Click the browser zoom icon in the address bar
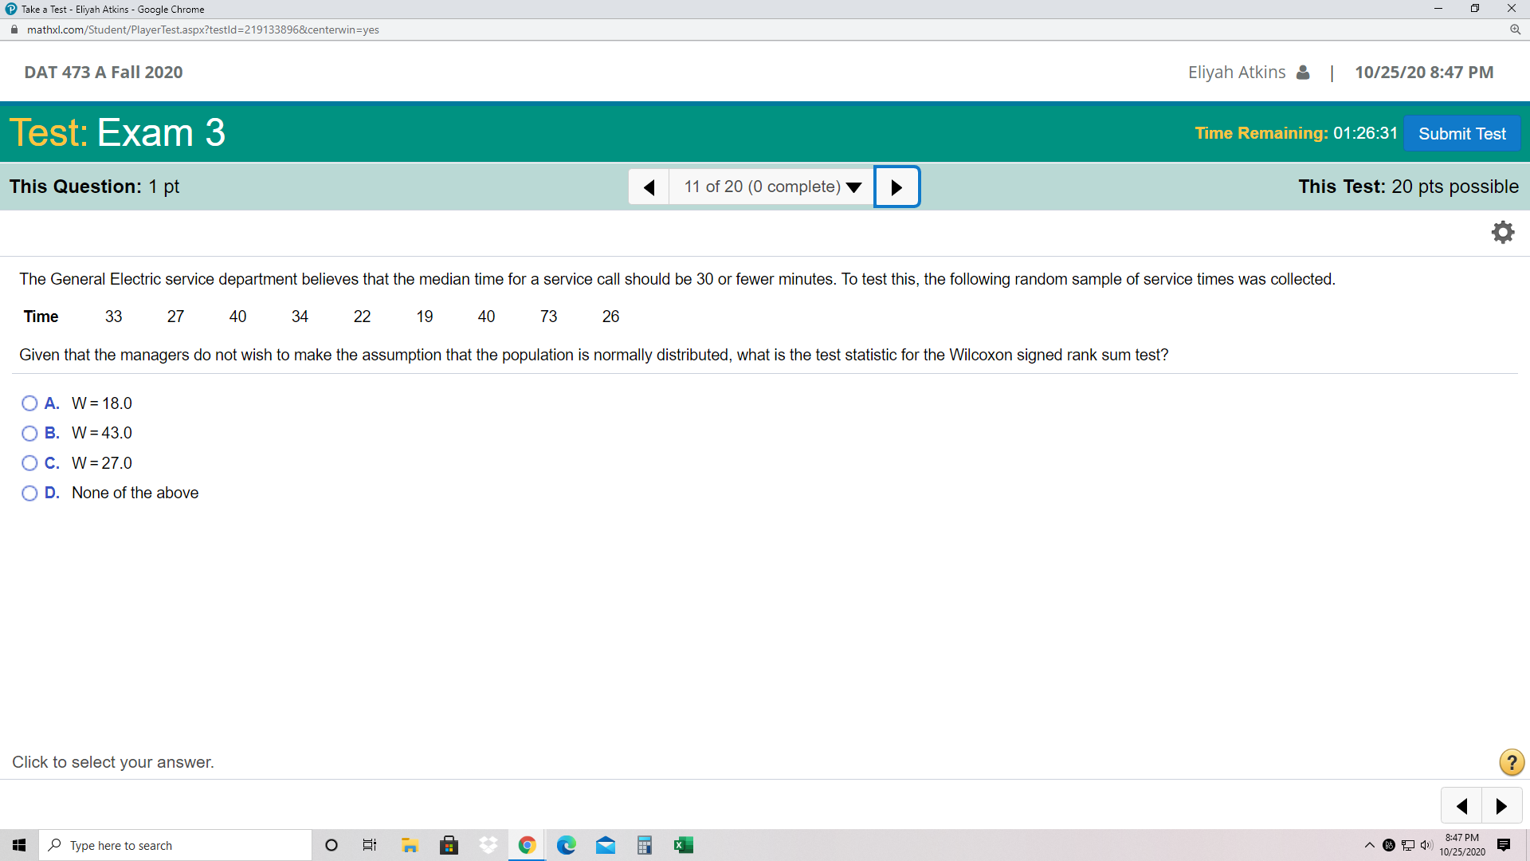 pos(1516,29)
